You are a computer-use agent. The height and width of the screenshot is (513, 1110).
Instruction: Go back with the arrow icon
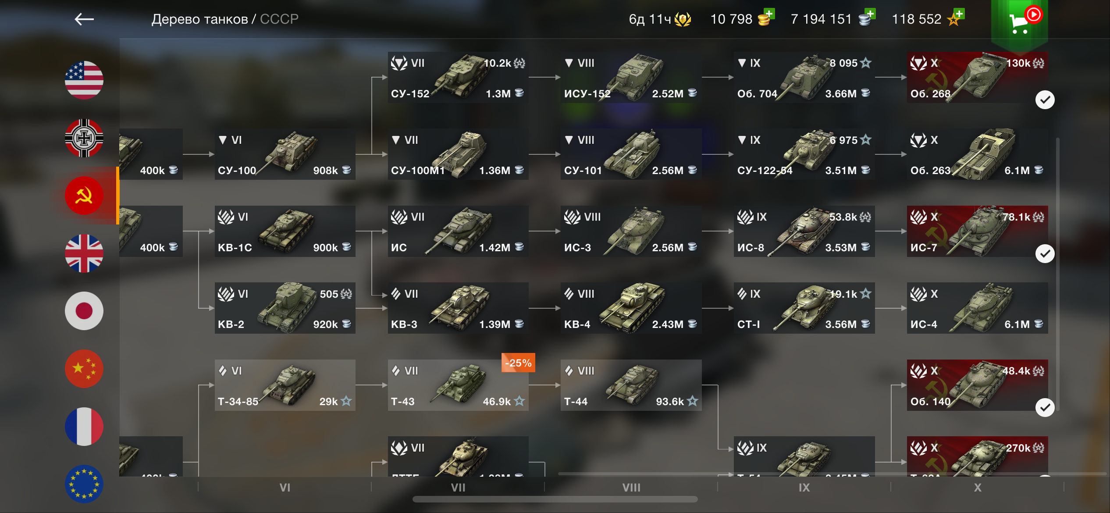coord(84,19)
